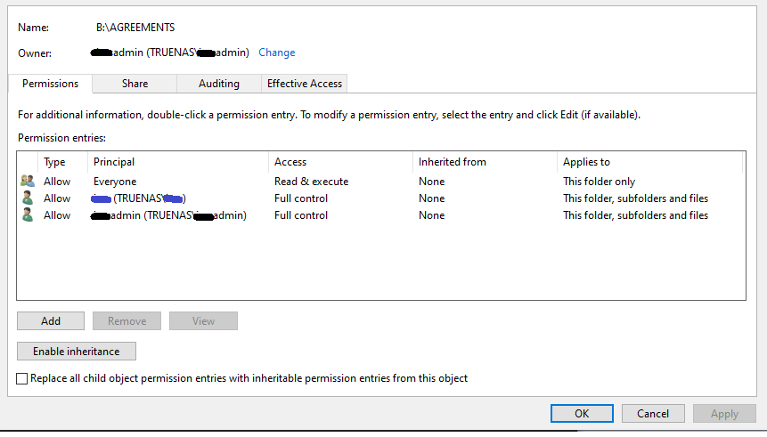Click the user icon in second permission row
Screen dimensions: 767x437
click(x=28, y=198)
